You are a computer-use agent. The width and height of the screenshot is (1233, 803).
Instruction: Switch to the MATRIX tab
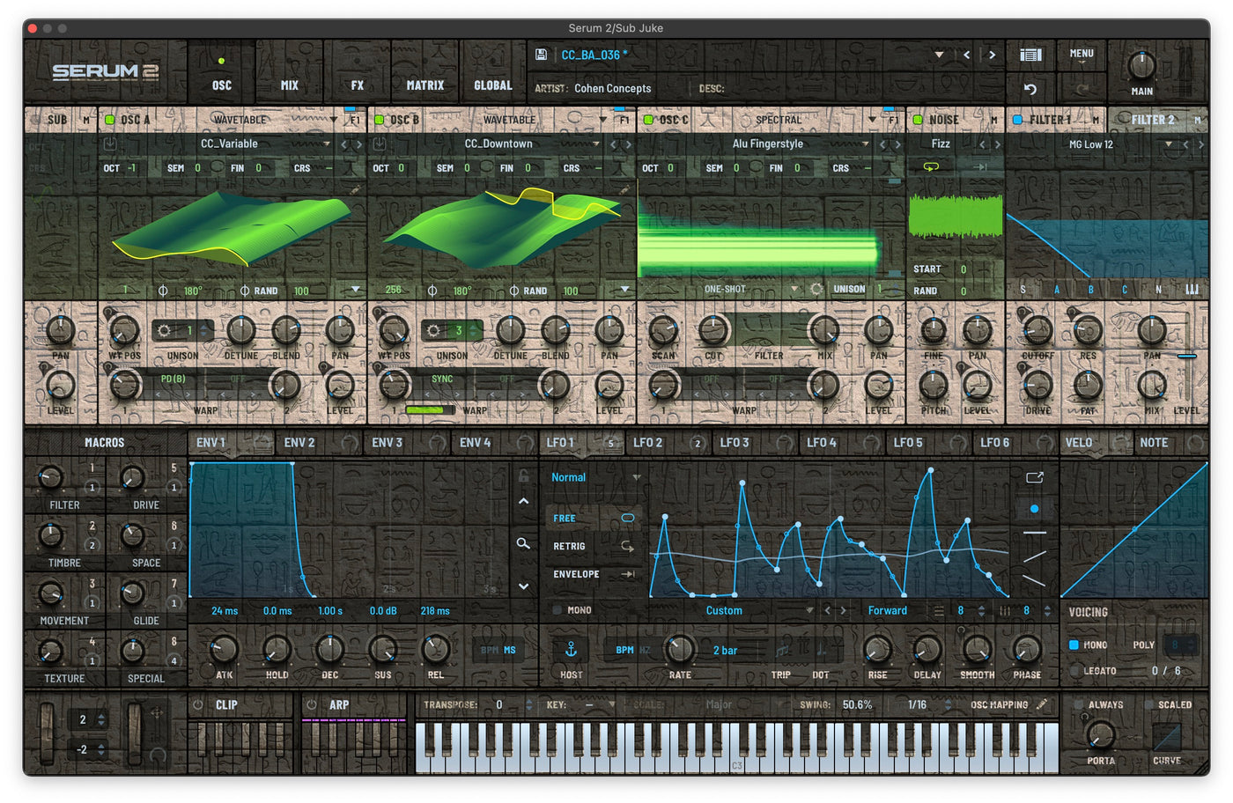pyautogui.click(x=425, y=85)
